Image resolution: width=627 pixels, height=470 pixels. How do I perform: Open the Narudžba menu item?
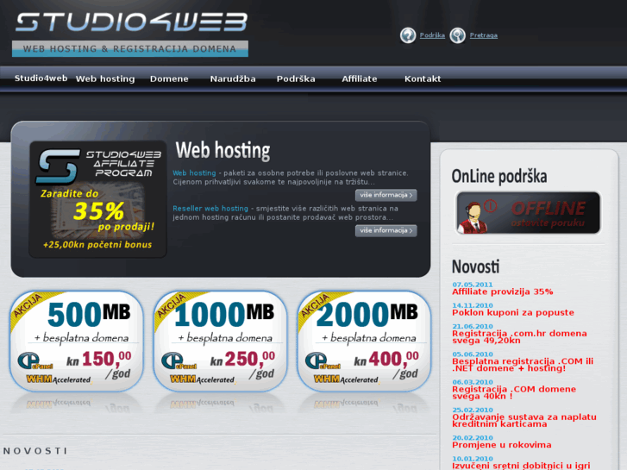[233, 78]
